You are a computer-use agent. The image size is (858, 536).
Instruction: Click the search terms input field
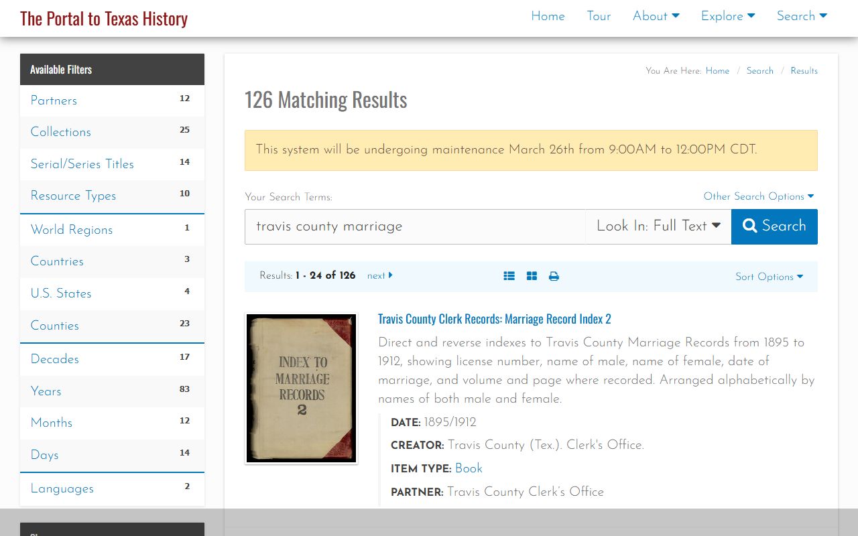(415, 226)
